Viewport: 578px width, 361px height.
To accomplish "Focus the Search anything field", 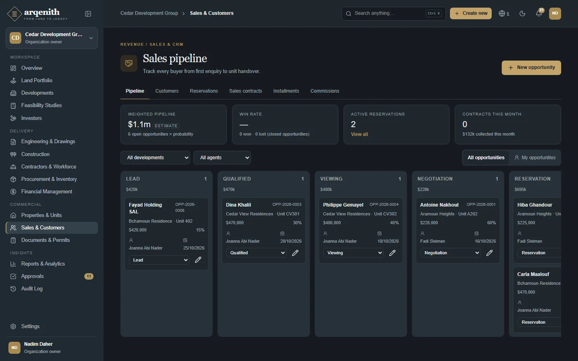I will (394, 14).
